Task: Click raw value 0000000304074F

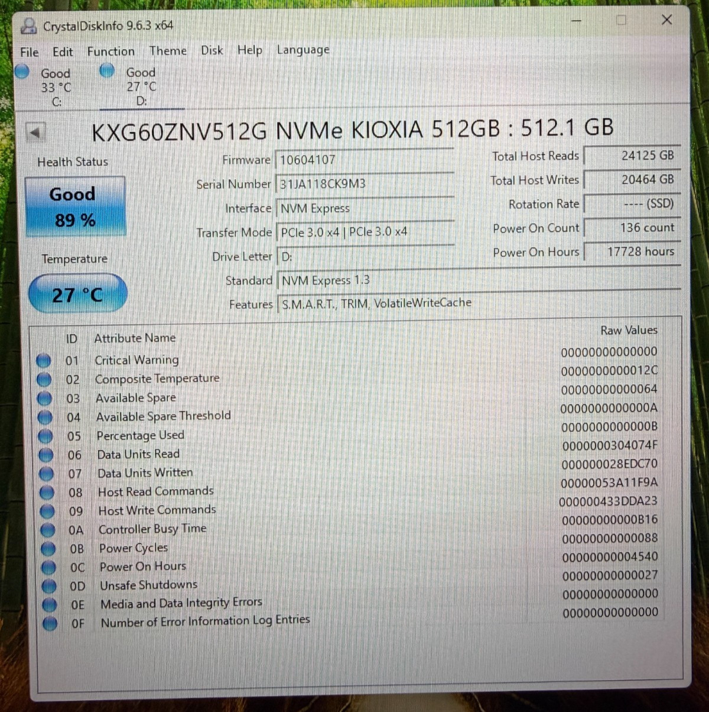Action: 610,445
